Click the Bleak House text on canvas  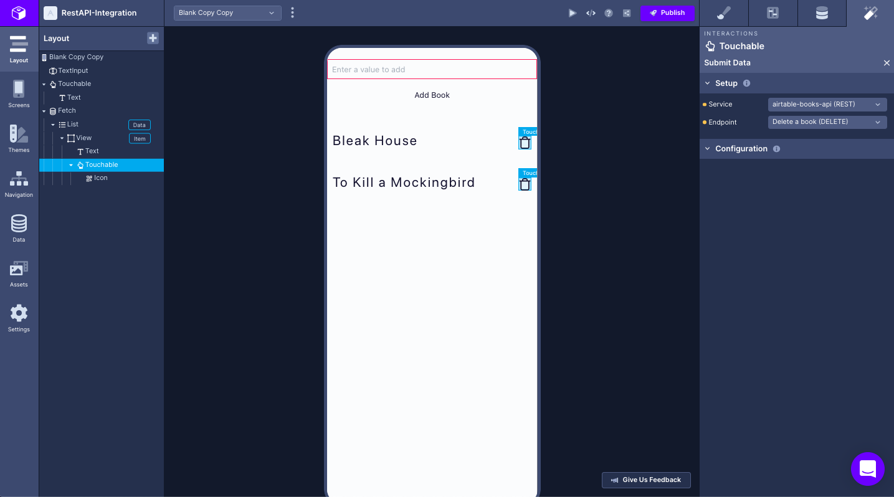(375, 141)
